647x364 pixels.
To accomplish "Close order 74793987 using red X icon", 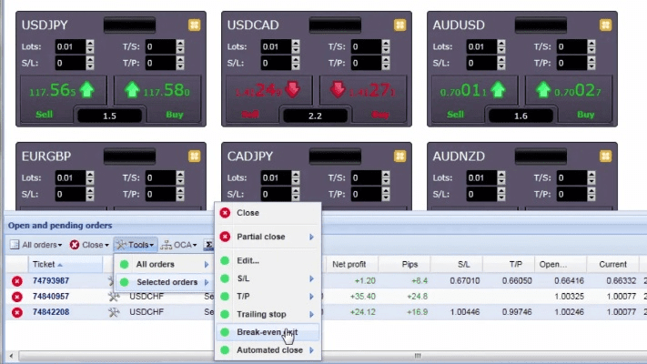I will point(16,281).
